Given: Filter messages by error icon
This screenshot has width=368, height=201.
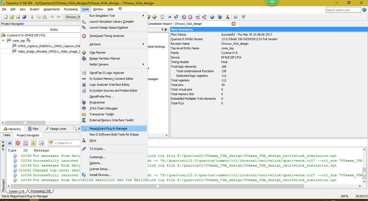Looking at the screenshot, I should tap(18, 143).
